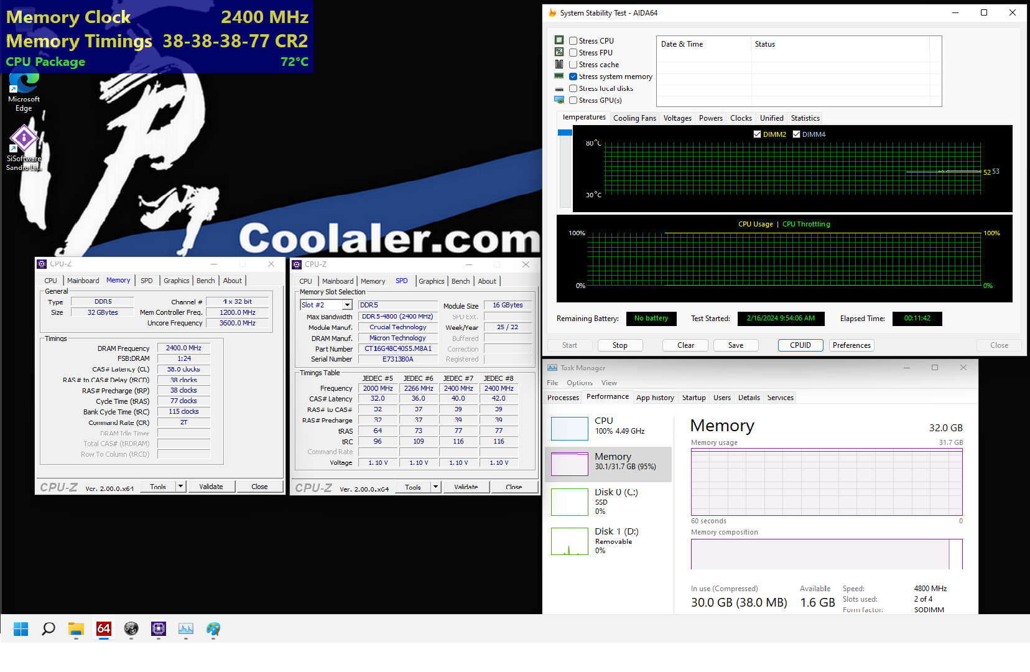The height and width of the screenshot is (672, 1030).
Task: Expand Tools dropdown arrow in left CPU-Z
Action: pos(181,486)
